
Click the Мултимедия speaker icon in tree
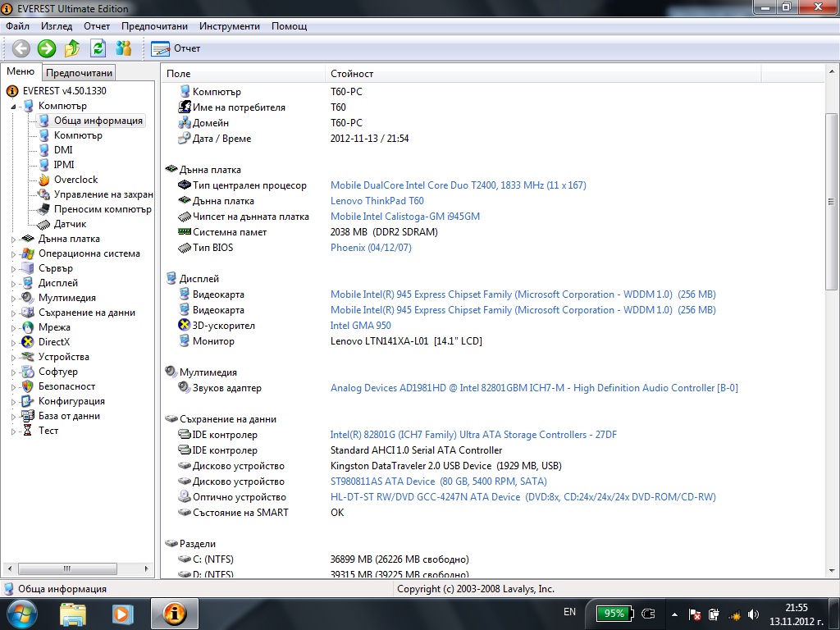28,297
